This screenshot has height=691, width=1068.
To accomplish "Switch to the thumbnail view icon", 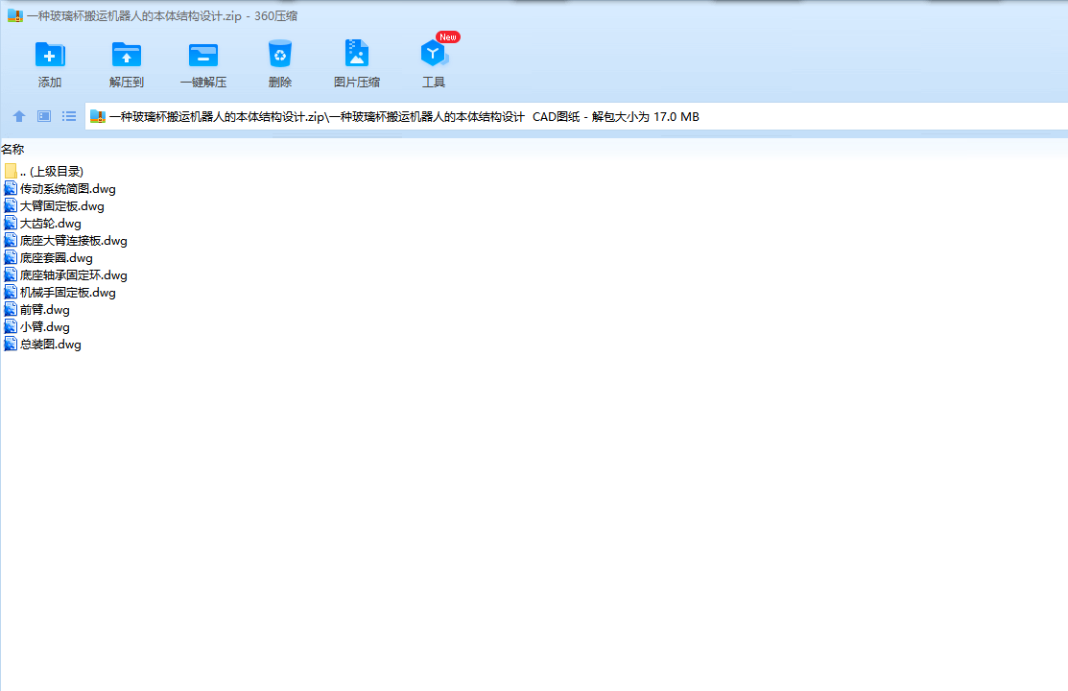I will coord(44,116).
